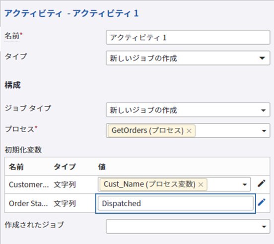
Task: Click the 値 column header
Action: click(x=102, y=167)
